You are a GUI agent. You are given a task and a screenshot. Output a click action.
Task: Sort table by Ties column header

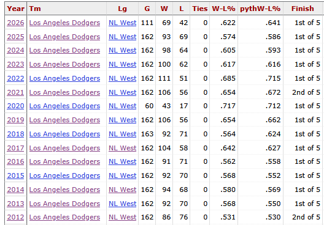click(x=200, y=9)
